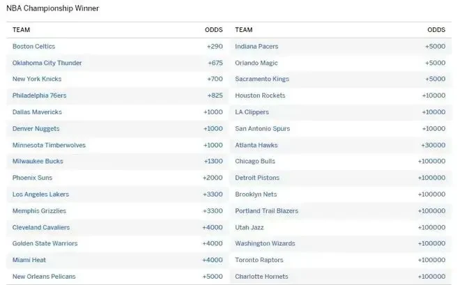Screen dimensions: 460x285
Task: Select New York Knicks team link
Action: pos(37,79)
